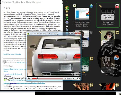121x95 pixels.
Task: Select the 'aston' tag in the wheel
Action: (113, 52)
